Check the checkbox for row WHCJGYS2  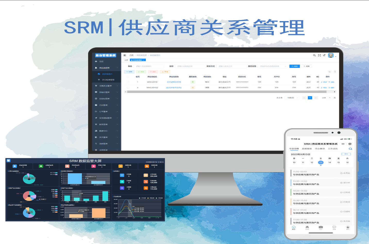point(128,88)
